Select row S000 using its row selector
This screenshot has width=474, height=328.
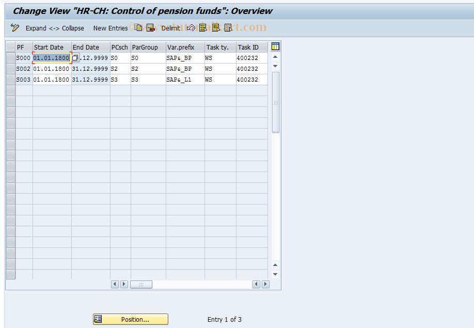11,58
